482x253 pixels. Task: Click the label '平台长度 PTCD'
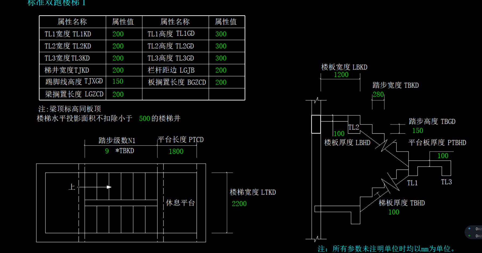pyautogui.click(x=180, y=140)
